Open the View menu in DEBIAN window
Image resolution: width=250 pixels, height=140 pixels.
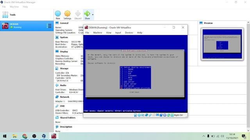click(109, 33)
